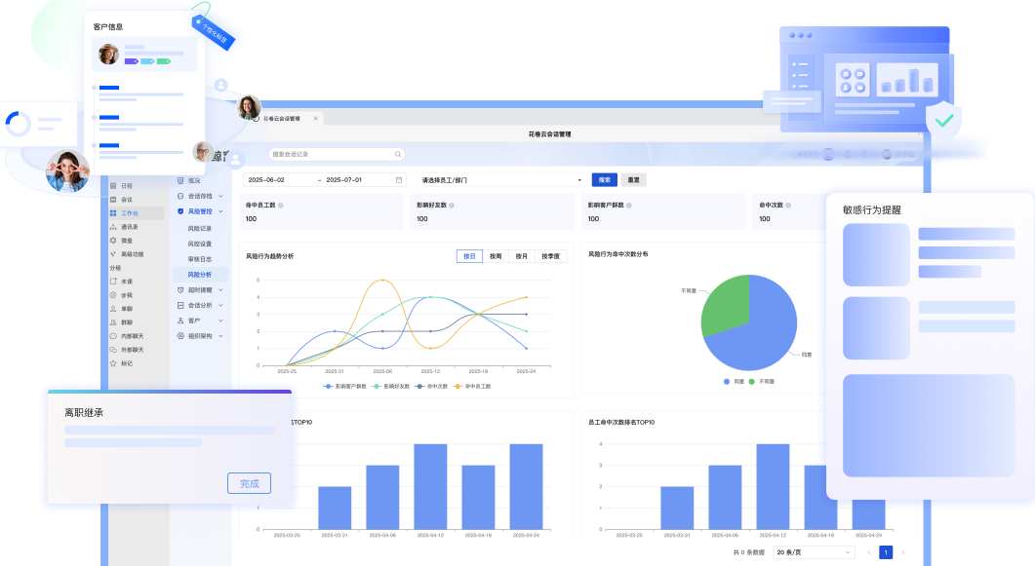Viewport: 1035px width, 566px height.
Task: Switch to the 花卷云会话管理 tab
Action: [x=283, y=118]
